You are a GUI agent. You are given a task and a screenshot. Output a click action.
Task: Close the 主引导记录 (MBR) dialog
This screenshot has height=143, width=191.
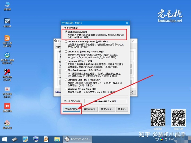click(127, 23)
